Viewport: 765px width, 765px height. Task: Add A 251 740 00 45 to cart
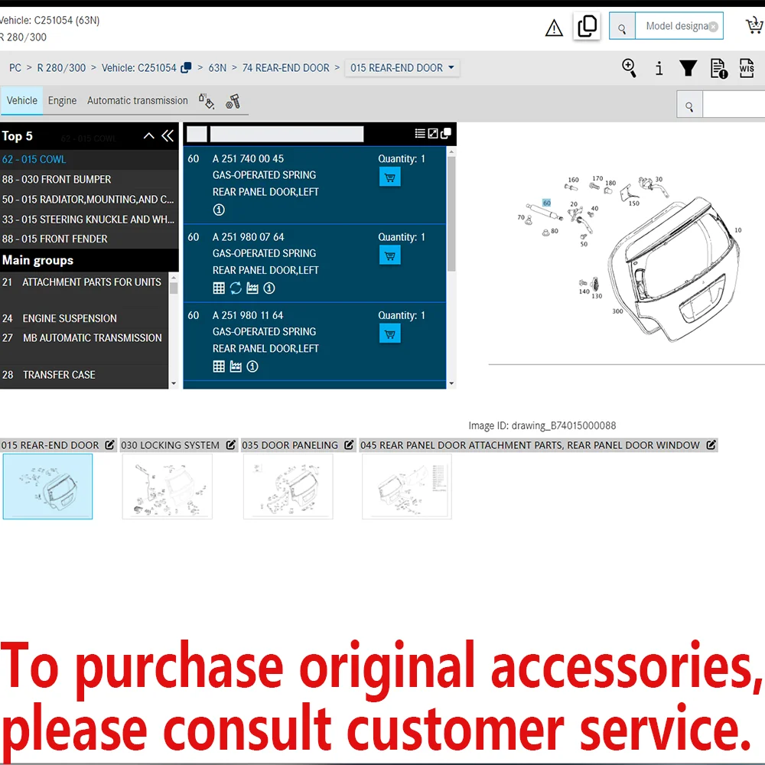tap(390, 177)
